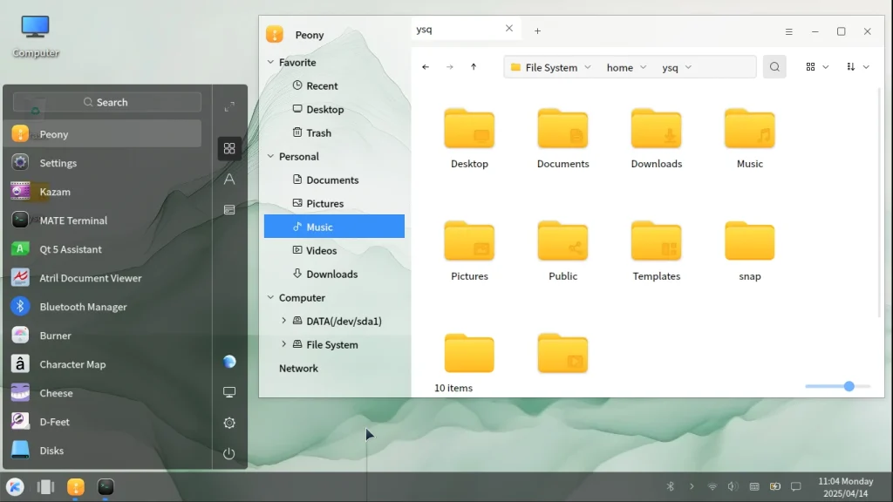Open a new tab with the plus button
The height and width of the screenshot is (502, 893).
pos(537,31)
